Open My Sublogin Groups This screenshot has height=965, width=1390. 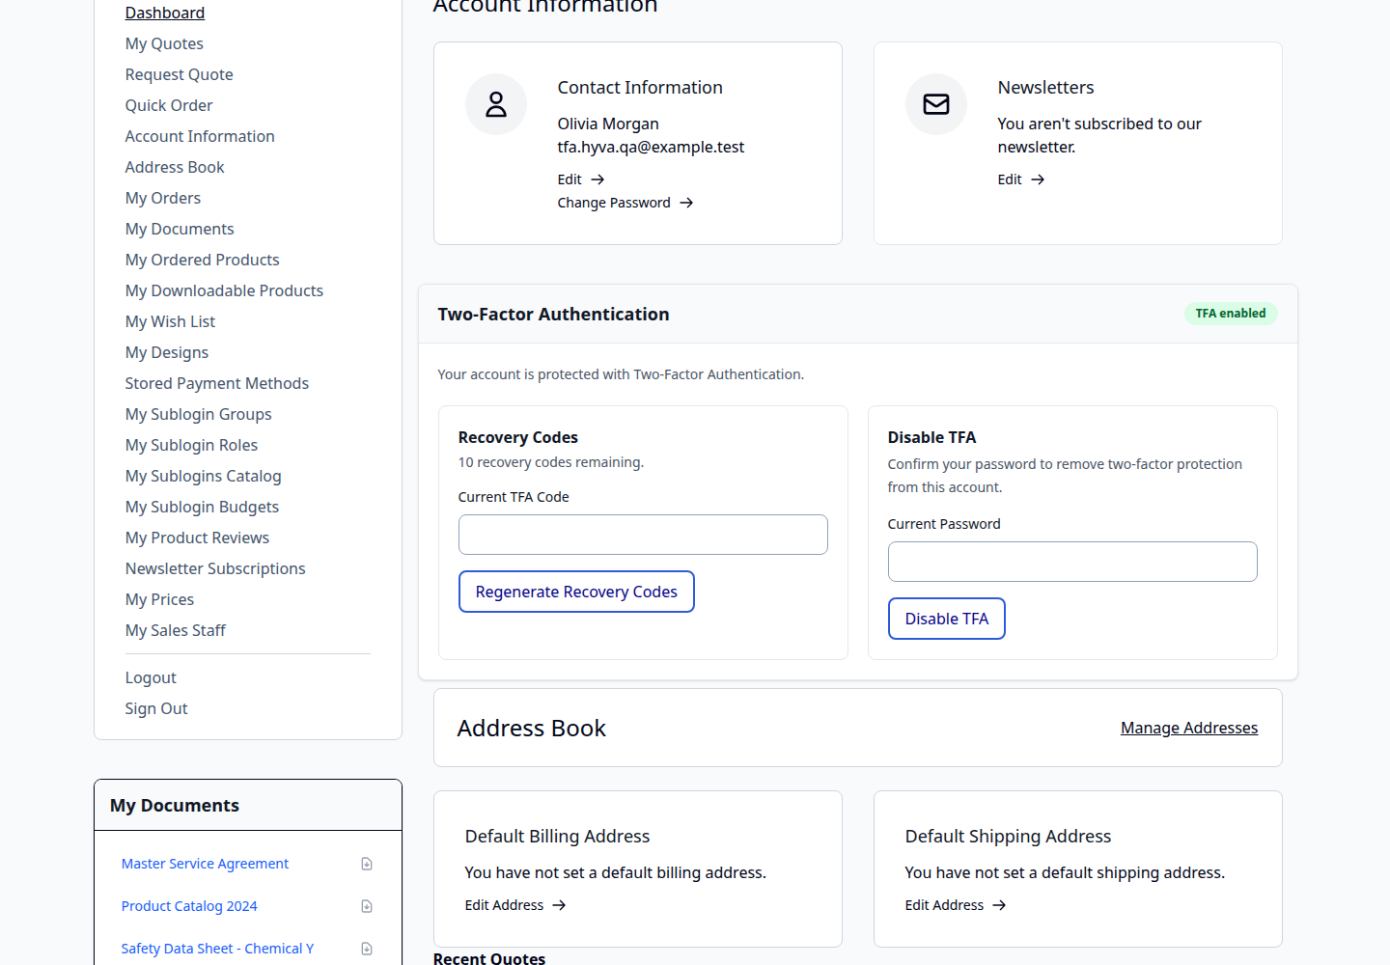(x=199, y=414)
